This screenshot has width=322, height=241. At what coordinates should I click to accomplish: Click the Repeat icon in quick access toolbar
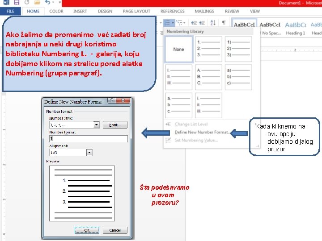pos(27,2)
